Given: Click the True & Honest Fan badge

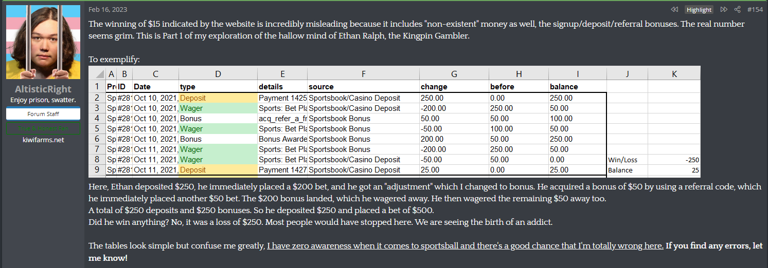Looking at the screenshot, I should 43,128.
